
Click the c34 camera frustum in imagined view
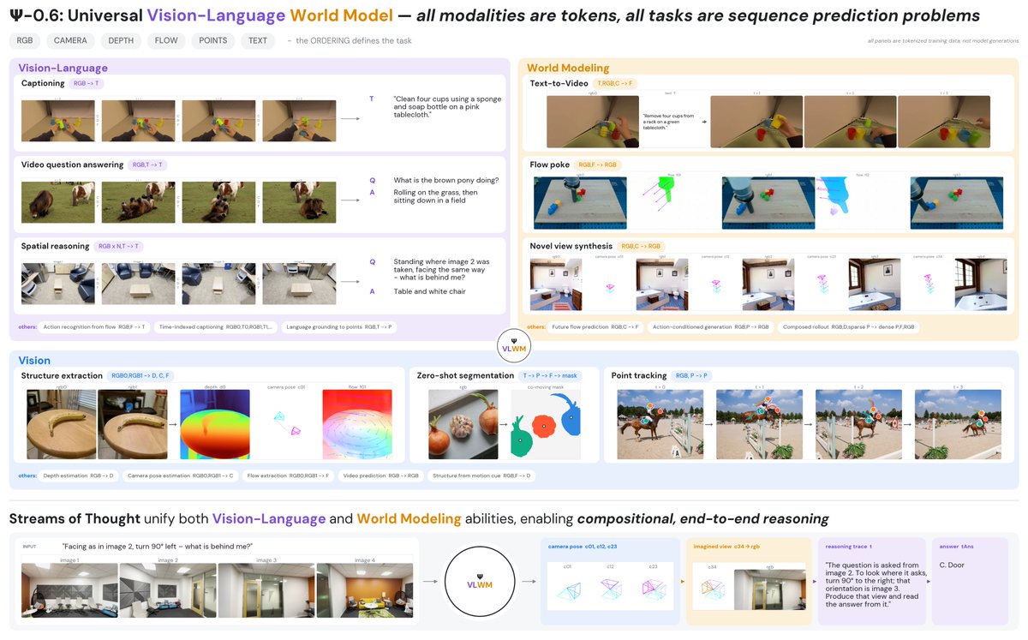click(710, 589)
